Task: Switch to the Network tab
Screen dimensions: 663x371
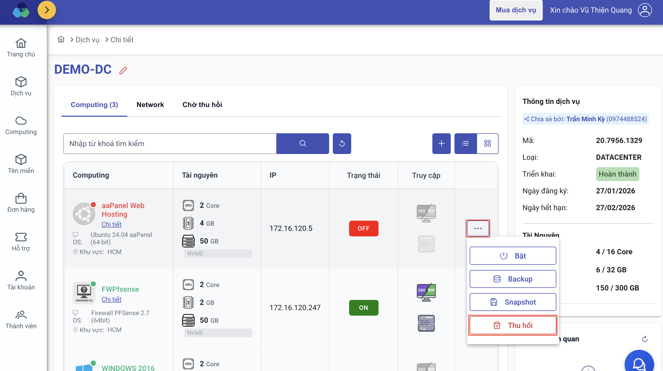Action: click(x=150, y=105)
